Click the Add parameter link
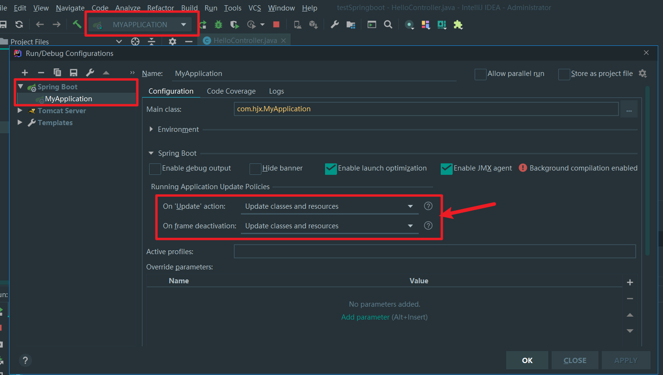The image size is (663, 375). [x=365, y=317]
